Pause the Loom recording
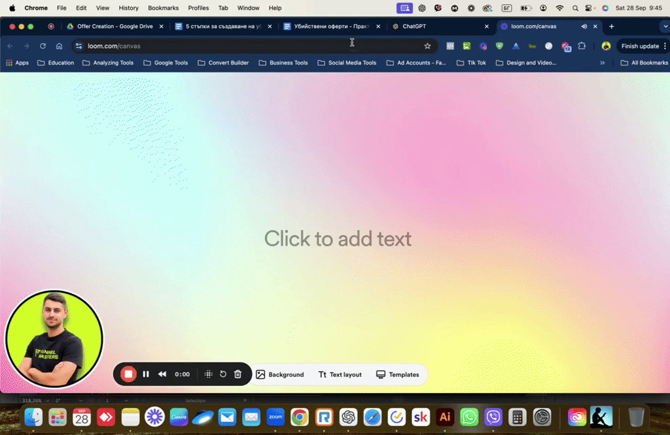This screenshot has height=435, width=670. (146, 374)
